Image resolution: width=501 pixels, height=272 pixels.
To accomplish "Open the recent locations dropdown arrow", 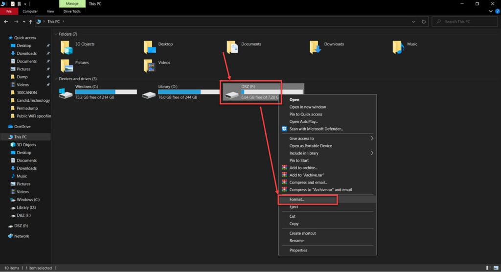I will click(x=24, y=22).
